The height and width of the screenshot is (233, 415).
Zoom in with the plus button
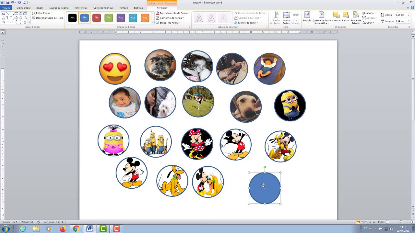click(x=412, y=222)
